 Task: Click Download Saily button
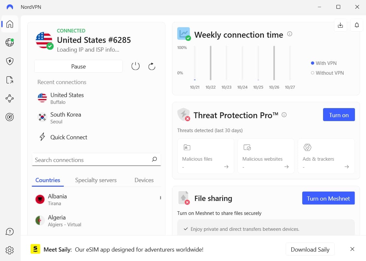(310, 249)
